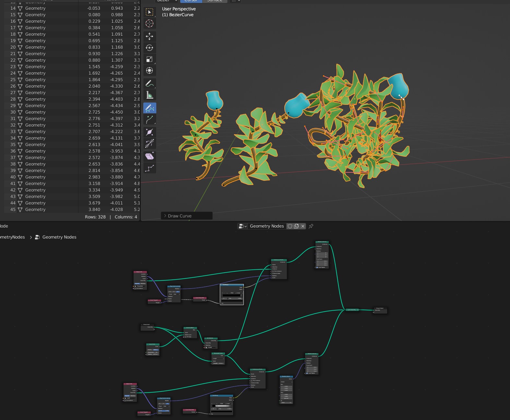
Task: Activate the Annotate tool
Action: (149, 83)
